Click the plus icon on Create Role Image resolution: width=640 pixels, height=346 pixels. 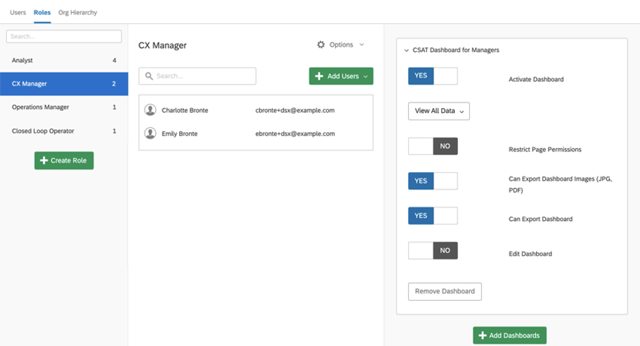tap(44, 161)
